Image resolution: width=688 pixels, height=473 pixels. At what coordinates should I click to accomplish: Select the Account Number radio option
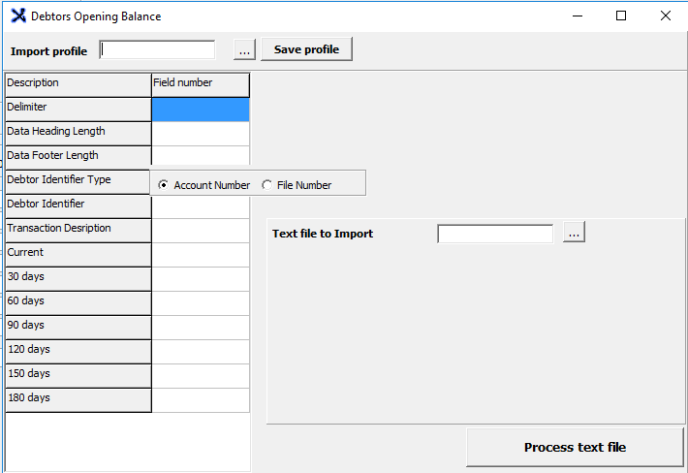pyautogui.click(x=164, y=185)
